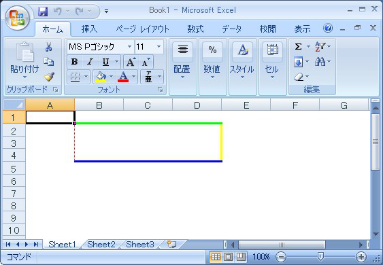The width and height of the screenshot is (383, 265).
Task: Open the スタイル styles button
Action: coord(242,61)
